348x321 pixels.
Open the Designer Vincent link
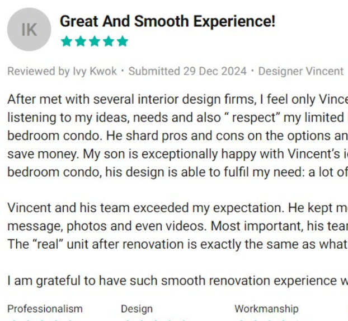point(300,71)
